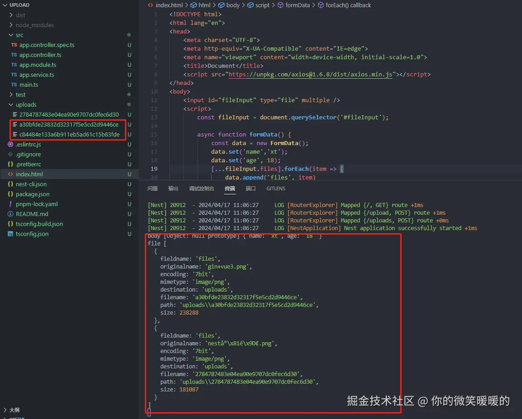Click the YAML icon beside pnpm-lock.yaml
The image size is (522, 419).
(10, 204)
